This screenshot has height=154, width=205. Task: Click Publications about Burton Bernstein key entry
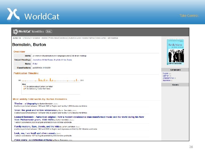point(38,87)
